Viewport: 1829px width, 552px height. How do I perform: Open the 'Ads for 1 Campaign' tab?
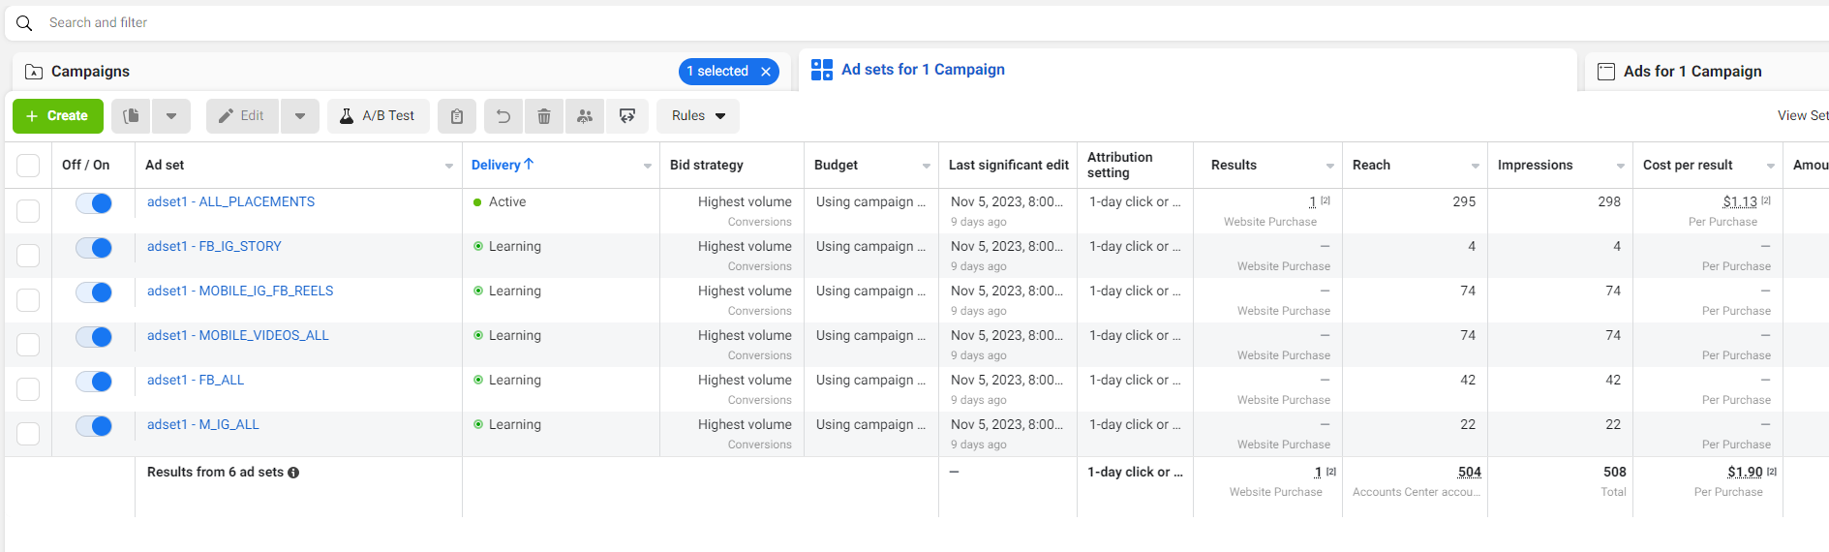click(1692, 72)
